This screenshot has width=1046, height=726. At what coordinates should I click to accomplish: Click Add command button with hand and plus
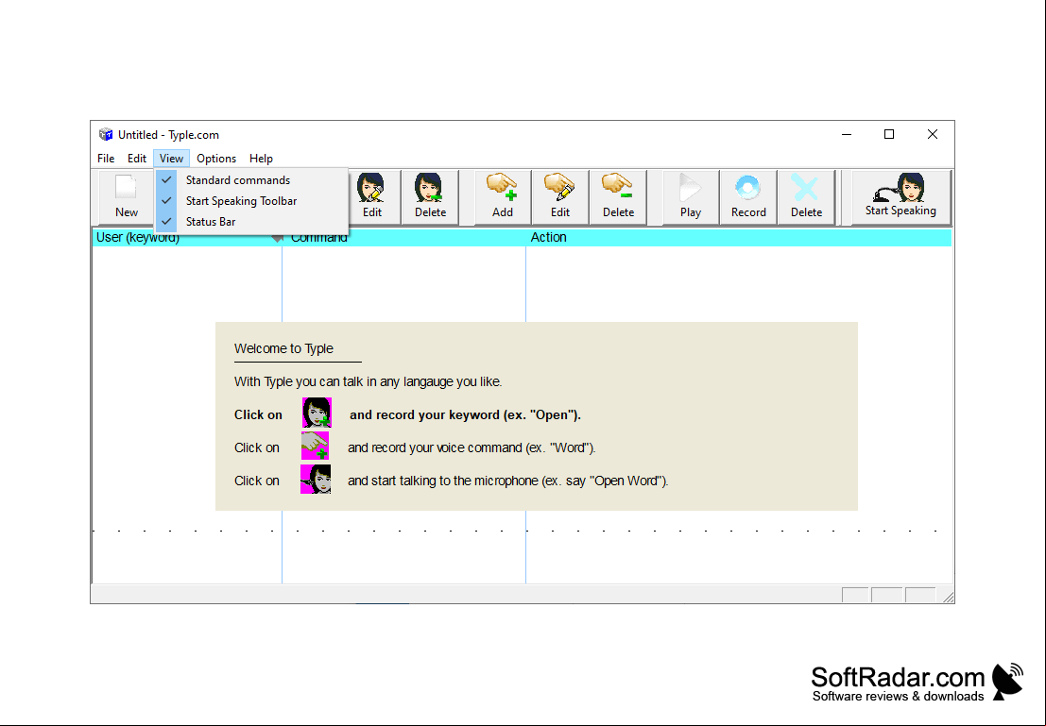pos(503,196)
